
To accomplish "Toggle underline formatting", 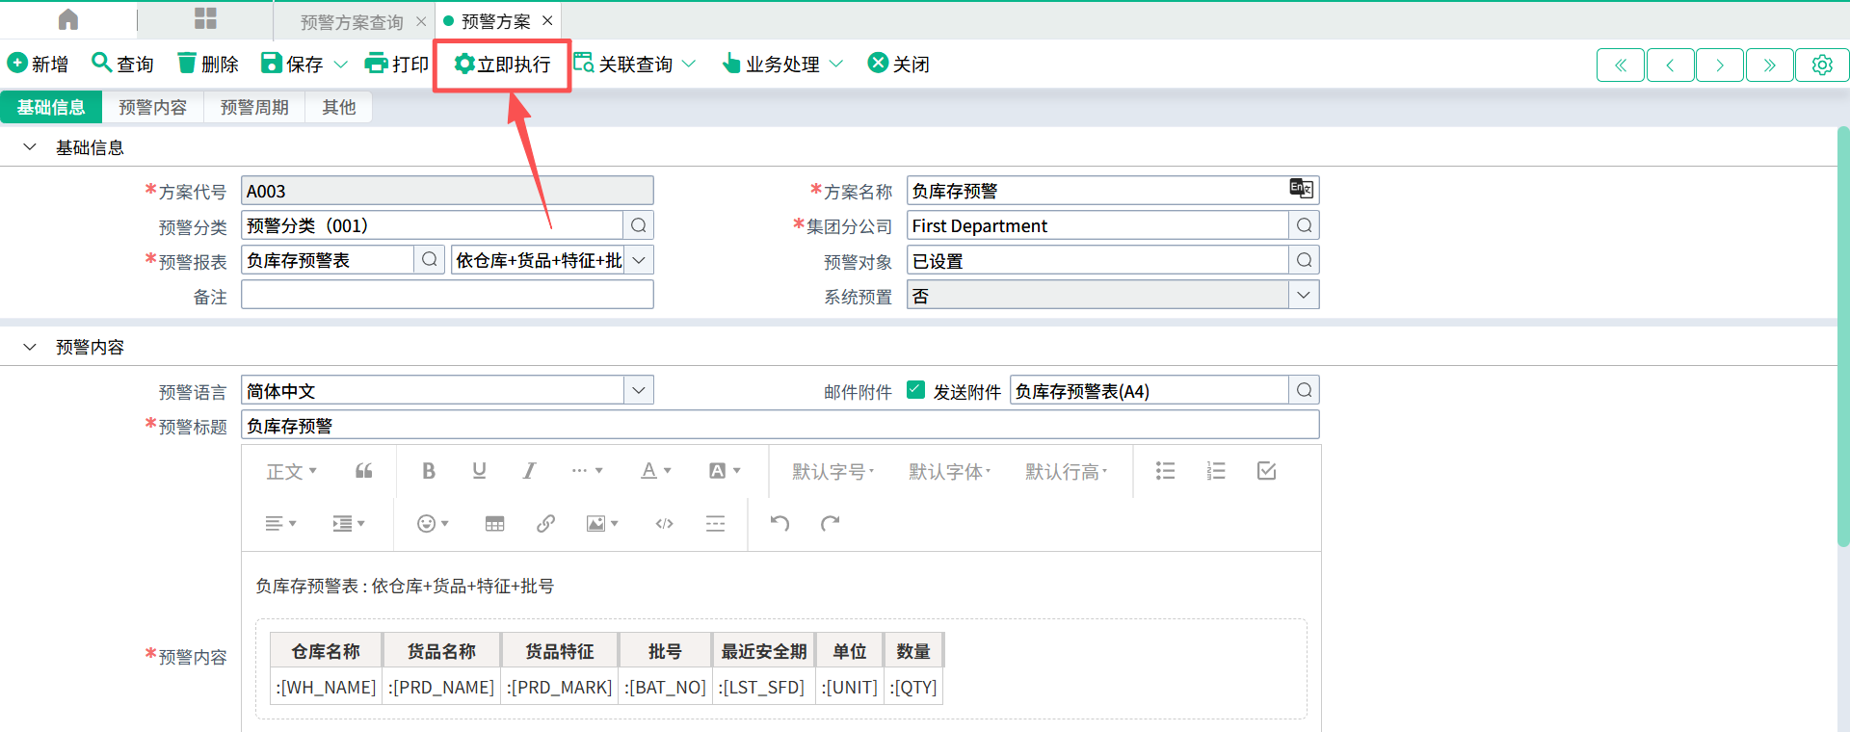I will click(479, 471).
